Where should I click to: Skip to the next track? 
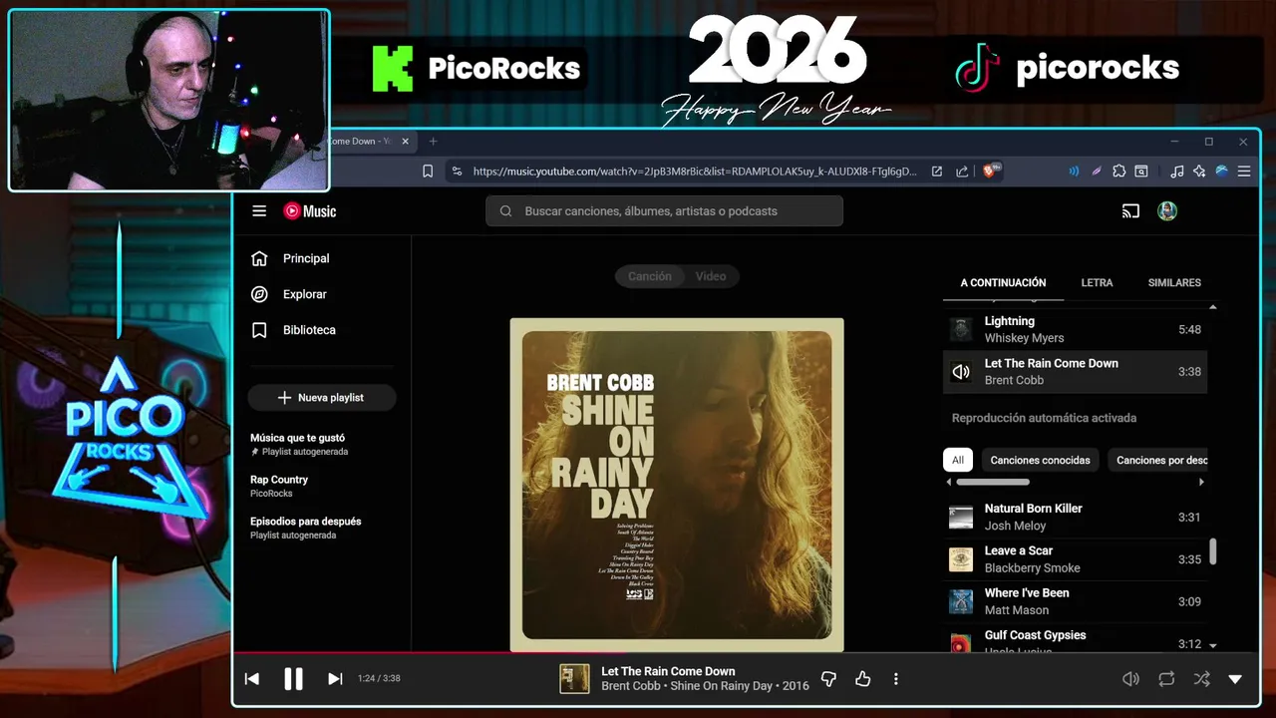tap(335, 679)
